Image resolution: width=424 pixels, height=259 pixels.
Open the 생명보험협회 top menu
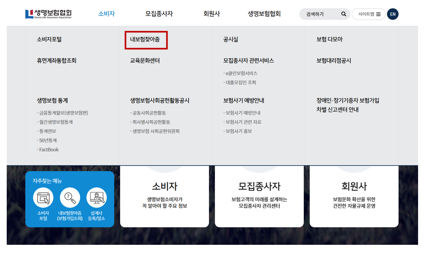pyautogui.click(x=264, y=14)
